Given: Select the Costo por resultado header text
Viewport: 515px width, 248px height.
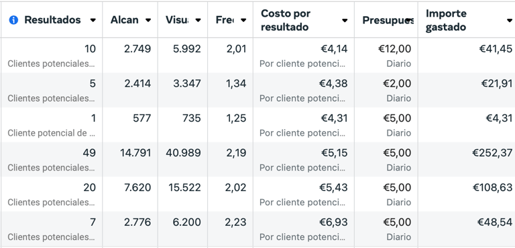Looking at the screenshot, I should [285, 20].
